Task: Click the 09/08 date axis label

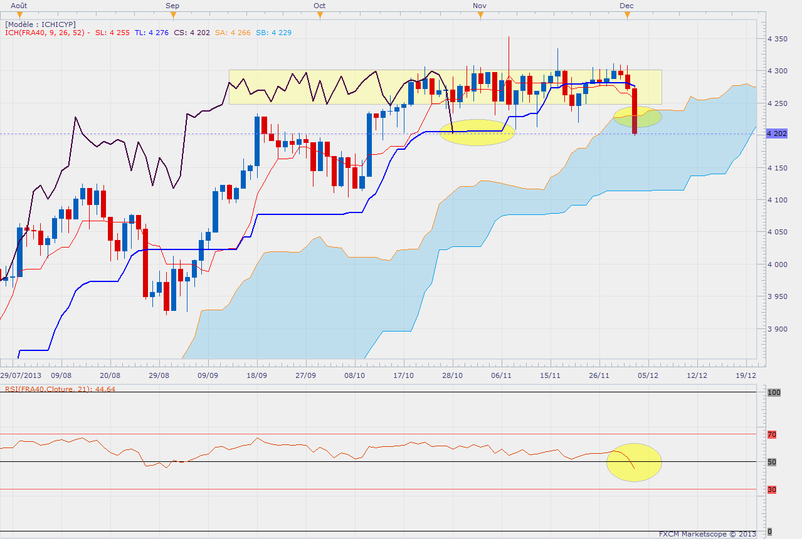Action: [x=61, y=375]
